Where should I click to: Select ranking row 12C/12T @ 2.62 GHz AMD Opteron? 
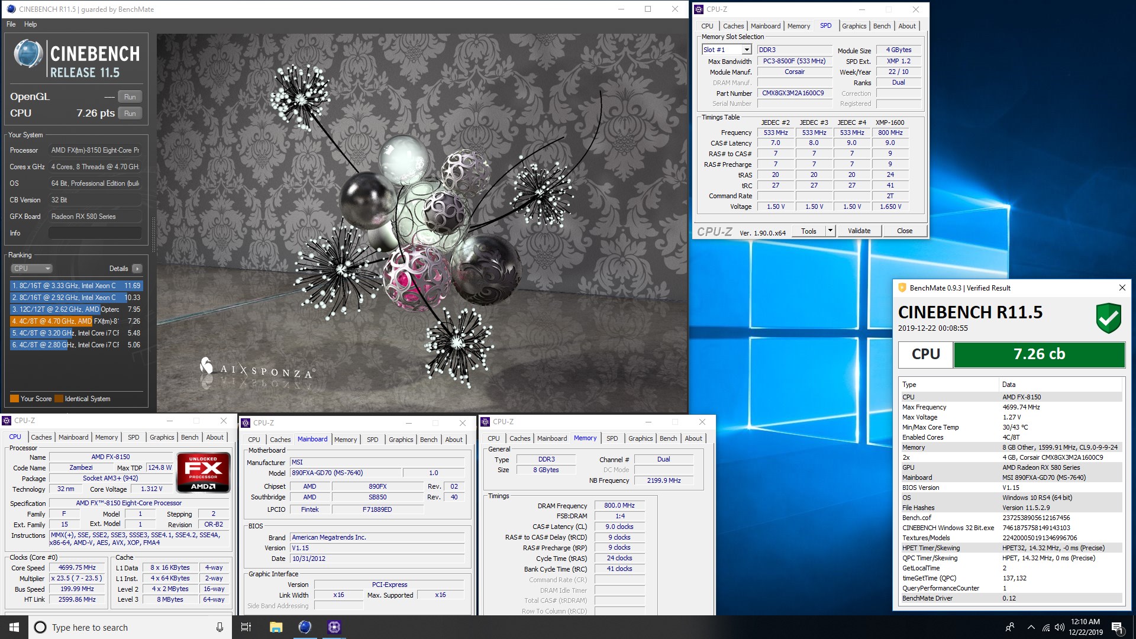76,309
